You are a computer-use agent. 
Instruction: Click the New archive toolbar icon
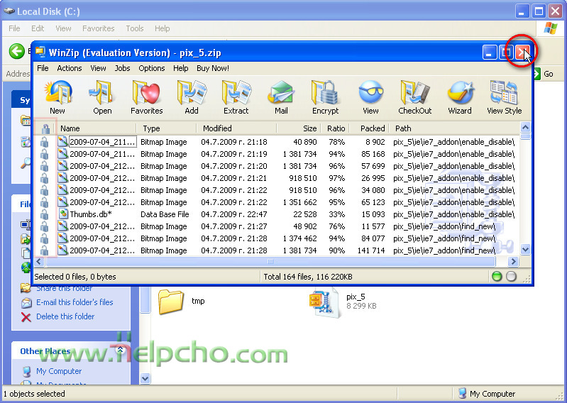pos(57,92)
